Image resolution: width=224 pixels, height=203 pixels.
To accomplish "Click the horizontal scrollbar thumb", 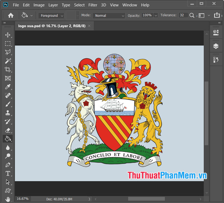I will click(x=146, y=199).
